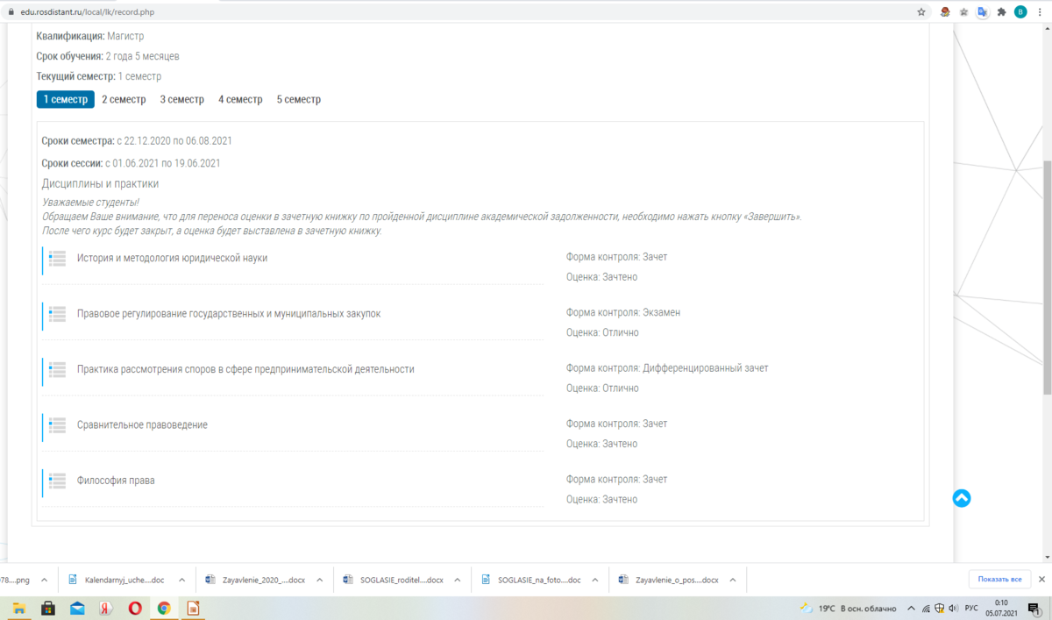Screen dimensions: 1052x620
Task: Open network status in system tray
Action: click(926, 608)
